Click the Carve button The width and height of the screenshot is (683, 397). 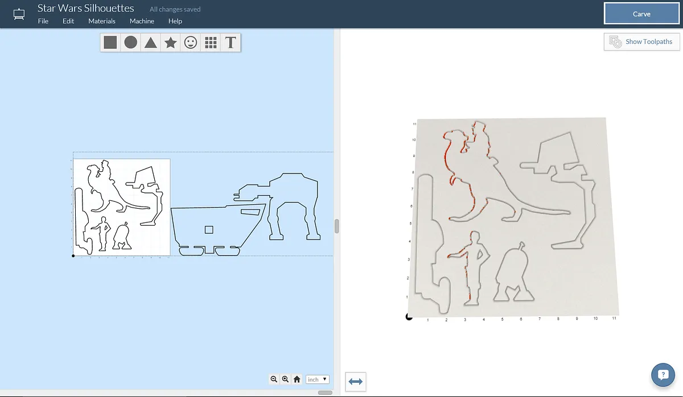click(641, 14)
